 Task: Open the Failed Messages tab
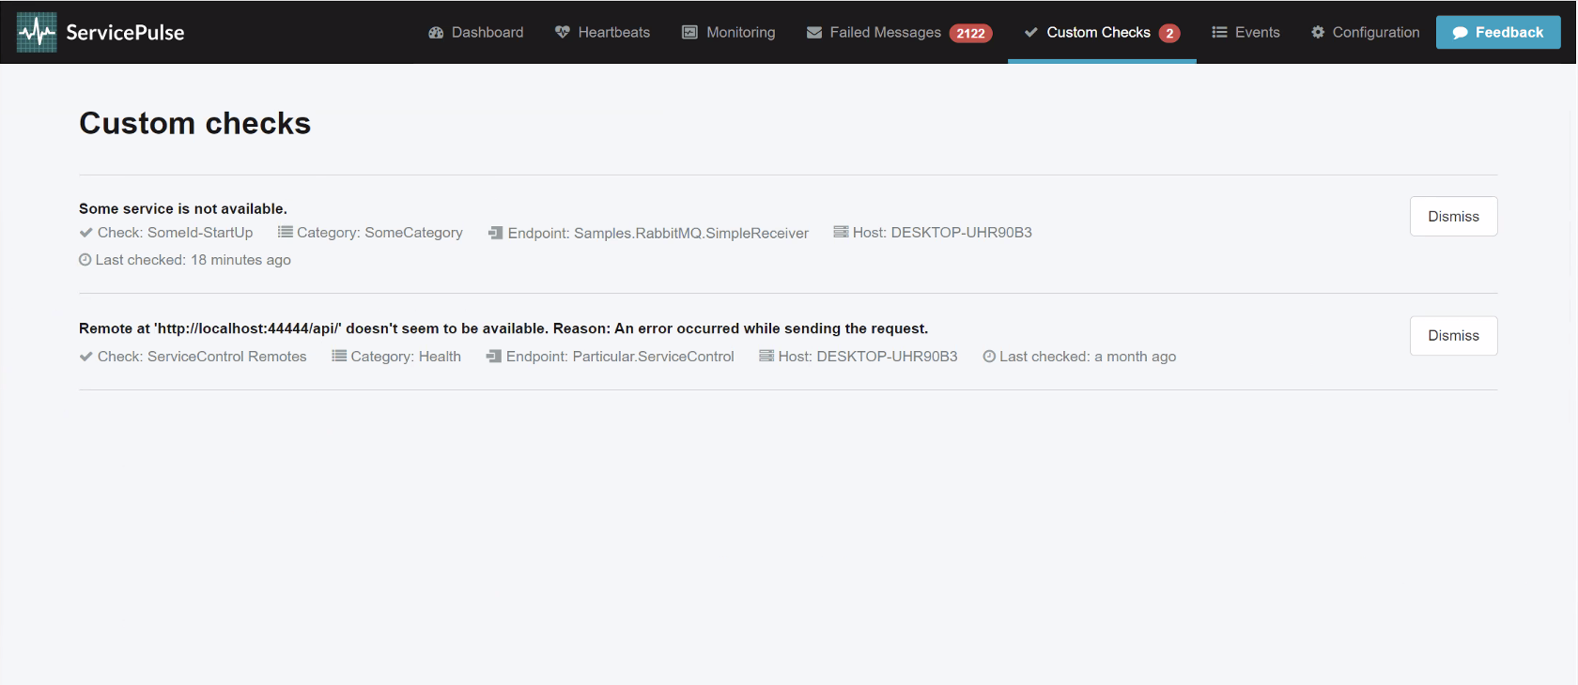(899, 32)
